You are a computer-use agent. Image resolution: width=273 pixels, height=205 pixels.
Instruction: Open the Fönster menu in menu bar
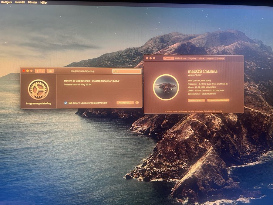click(x=32, y=2)
